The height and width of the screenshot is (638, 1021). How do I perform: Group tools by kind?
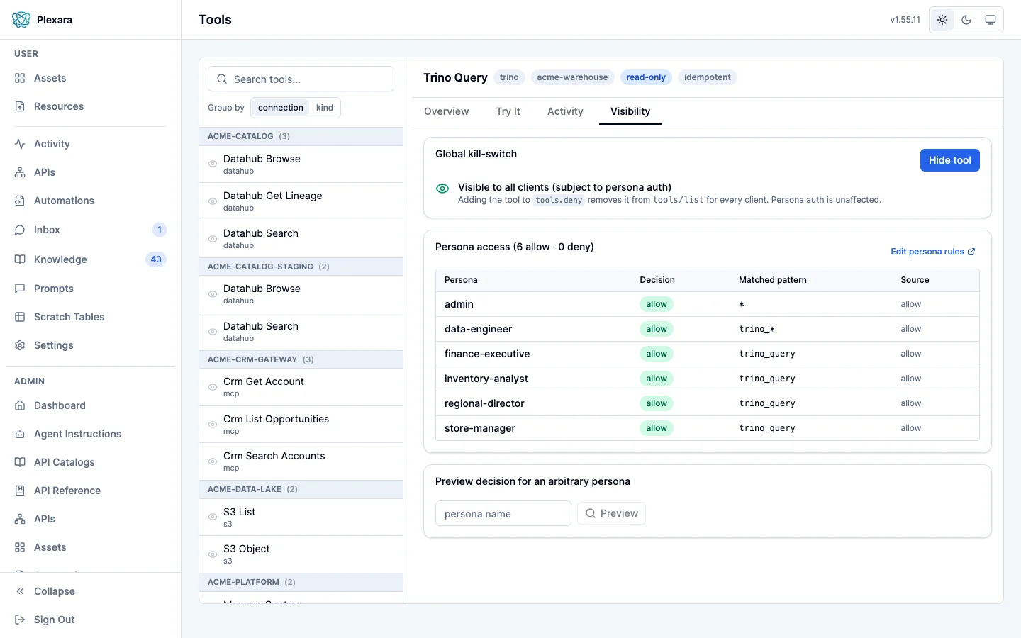tap(325, 108)
